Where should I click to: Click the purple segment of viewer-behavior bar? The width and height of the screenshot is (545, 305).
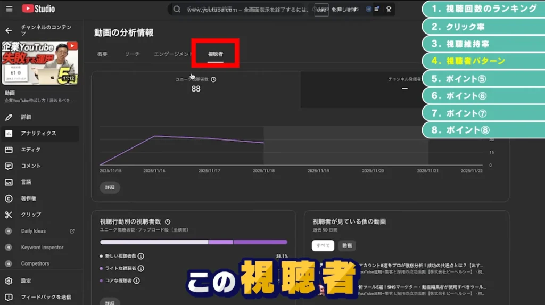coord(260,242)
